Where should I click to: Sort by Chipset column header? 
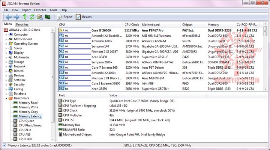click(x=193, y=25)
